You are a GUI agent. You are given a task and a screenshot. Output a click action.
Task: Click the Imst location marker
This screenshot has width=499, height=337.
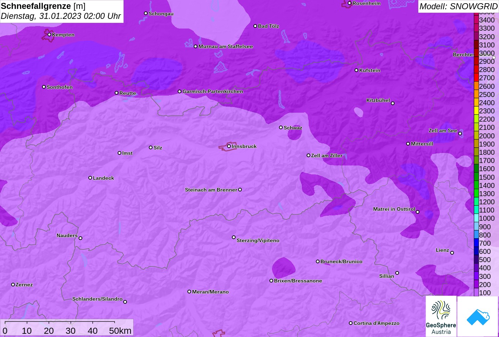(x=119, y=153)
